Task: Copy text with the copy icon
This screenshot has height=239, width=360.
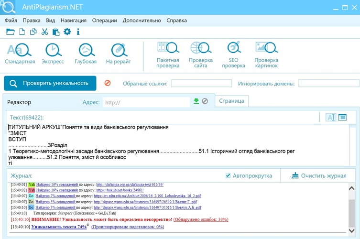Action: pos(33,32)
